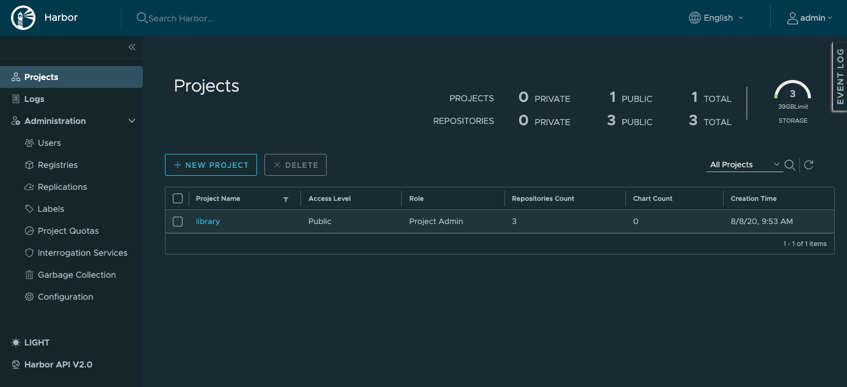Click the Logs sidebar icon
This screenshot has width=847, height=387.
click(x=16, y=99)
